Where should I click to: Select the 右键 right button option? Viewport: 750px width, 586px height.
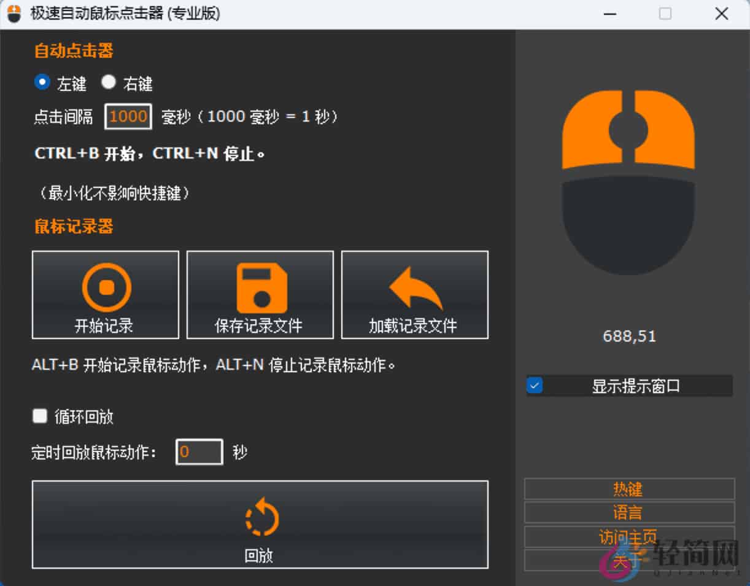[x=108, y=82]
